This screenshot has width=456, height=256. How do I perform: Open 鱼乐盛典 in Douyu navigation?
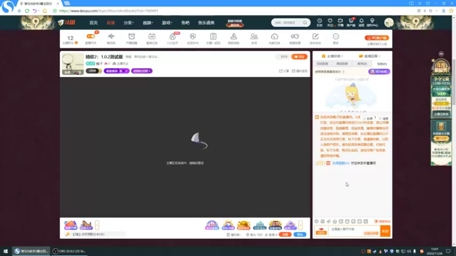(206, 23)
